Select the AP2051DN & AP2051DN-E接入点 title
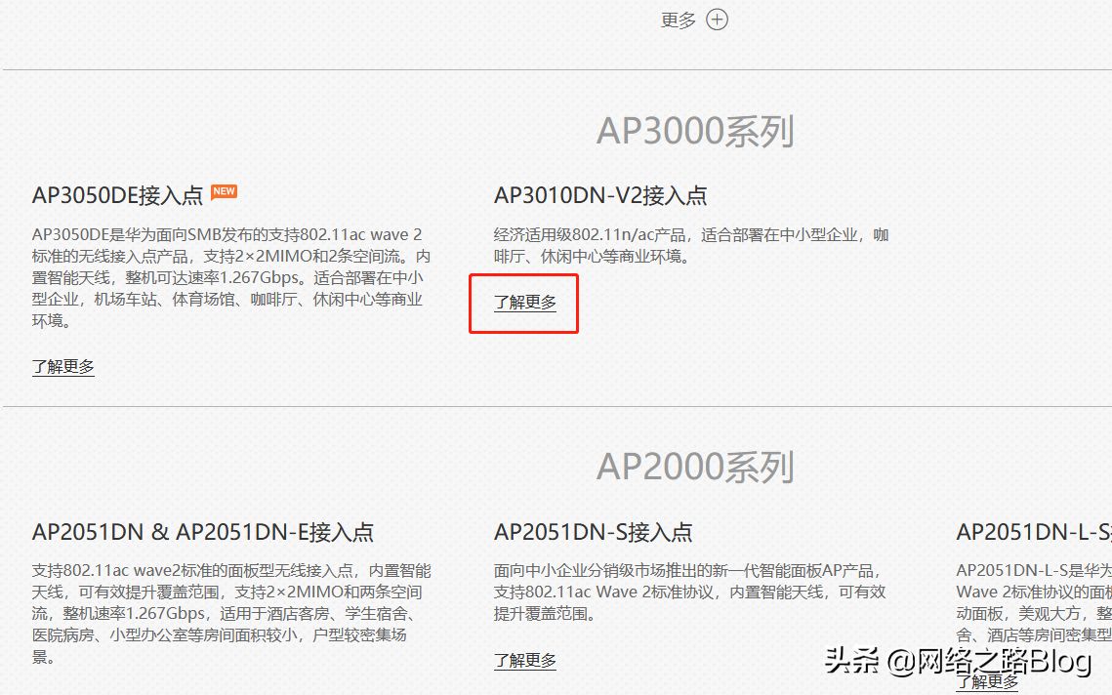The height and width of the screenshot is (695, 1112). (x=203, y=532)
